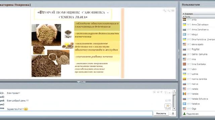Collapse the Ведущие group in the users list
215x120 pixels.
pos(184,14)
